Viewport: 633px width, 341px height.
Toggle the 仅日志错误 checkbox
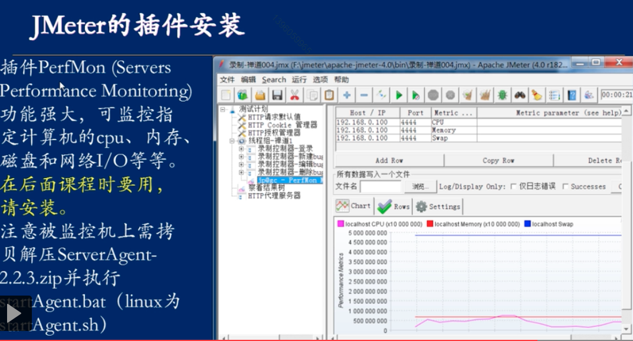(x=513, y=186)
